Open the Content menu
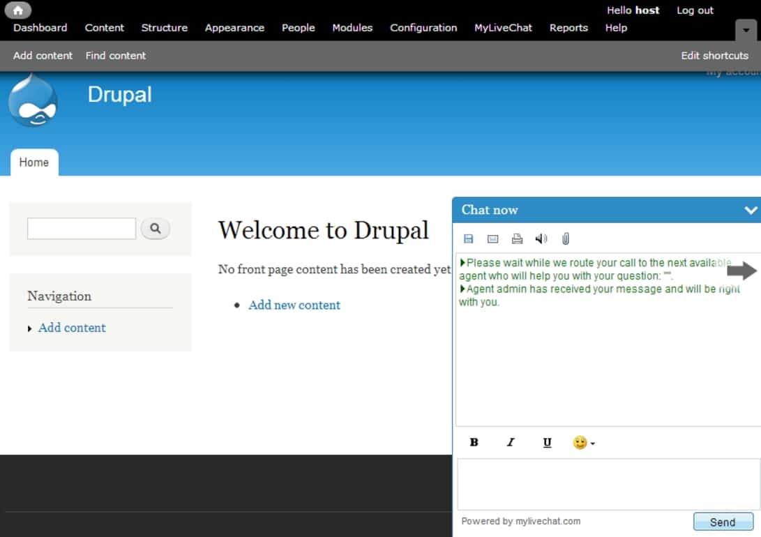 point(105,28)
